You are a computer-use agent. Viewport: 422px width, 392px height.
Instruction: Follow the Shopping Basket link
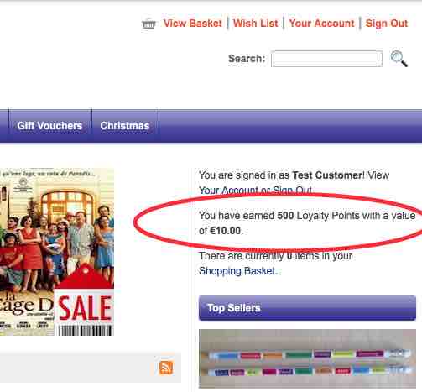(x=237, y=271)
